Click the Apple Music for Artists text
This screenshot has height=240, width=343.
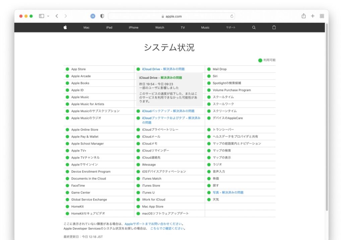click(x=88, y=104)
